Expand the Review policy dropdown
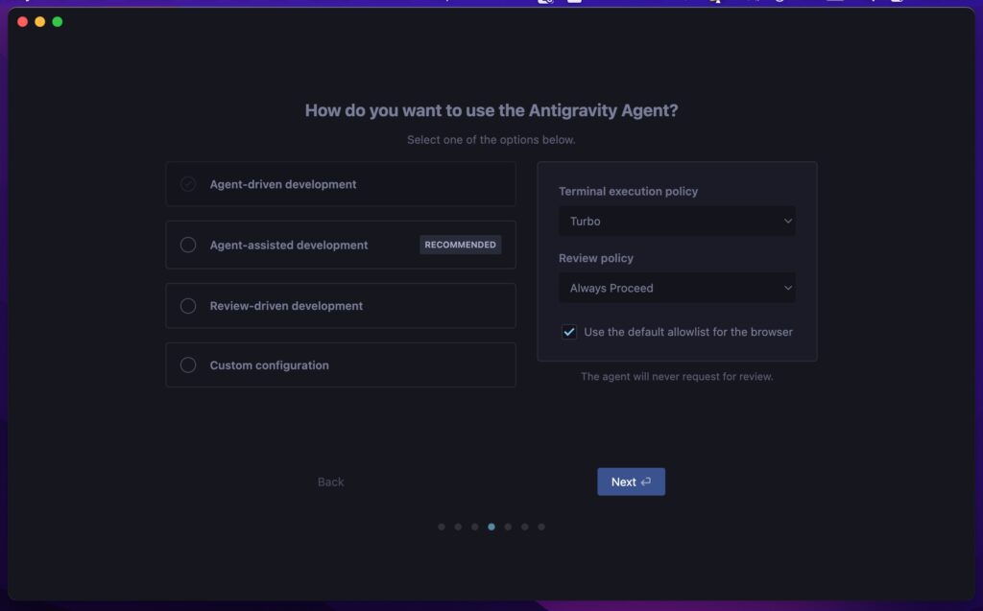This screenshot has height=611, width=983. pyautogui.click(x=677, y=288)
